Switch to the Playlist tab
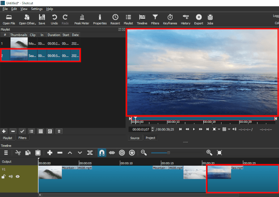This screenshot has height=197, width=279. coord(8,138)
